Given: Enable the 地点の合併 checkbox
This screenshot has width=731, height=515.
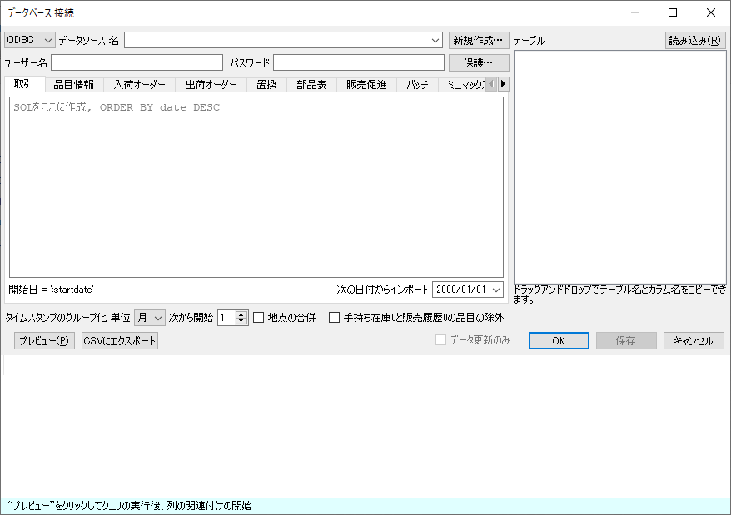Looking at the screenshot, I should click(x=259, y=317).
